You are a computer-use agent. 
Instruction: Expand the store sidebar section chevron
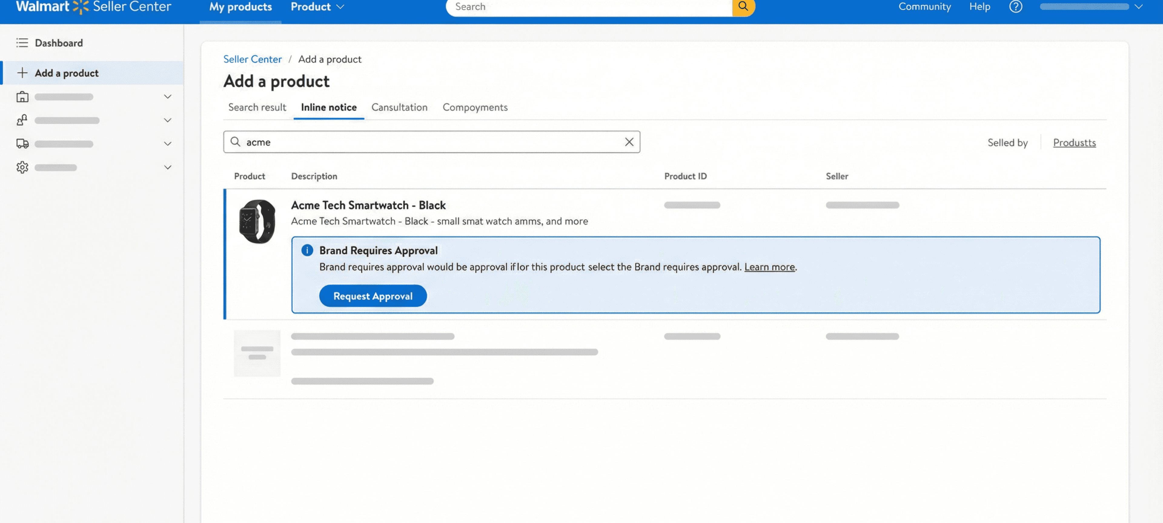[x=167, y=97]
